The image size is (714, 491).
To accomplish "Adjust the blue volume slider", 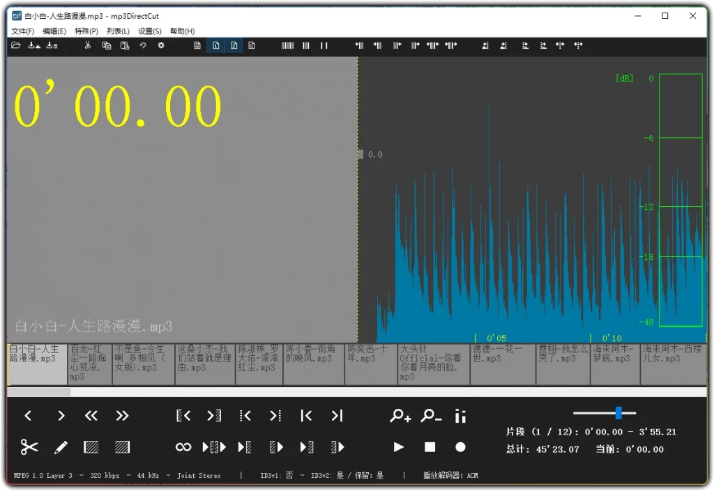I will 618,412.
